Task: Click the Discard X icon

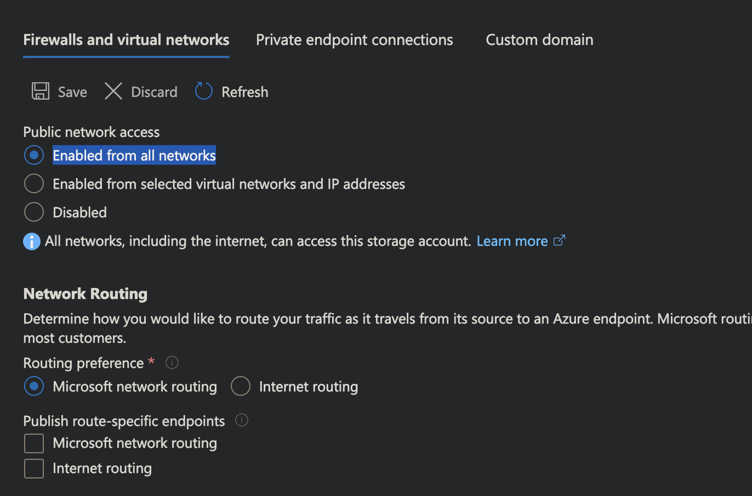Action: pos(113,91)
